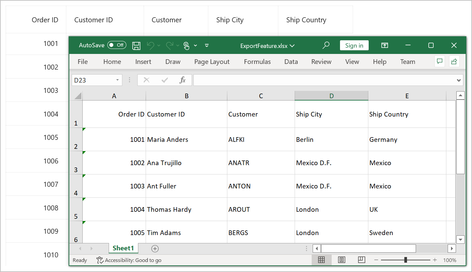The height and width of the screenshot is (272, 472).
Task: Click the formula Enter checkmark icon
Action: point(165,80)
